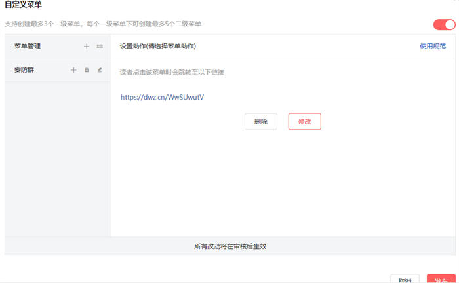Image resolution: width=459 pixels, height=283 pixels.
Task: Add a submenu under 安防群
Action: (x=73, y=70)
